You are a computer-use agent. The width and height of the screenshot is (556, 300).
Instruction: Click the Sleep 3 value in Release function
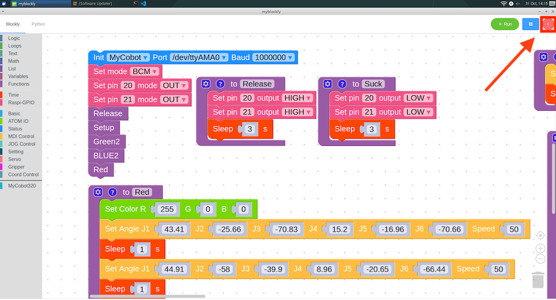click(x=250, y=129)
